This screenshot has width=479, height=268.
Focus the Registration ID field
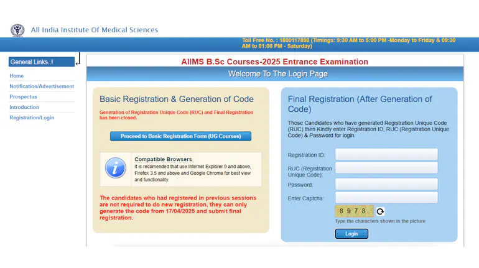[386, 154]
